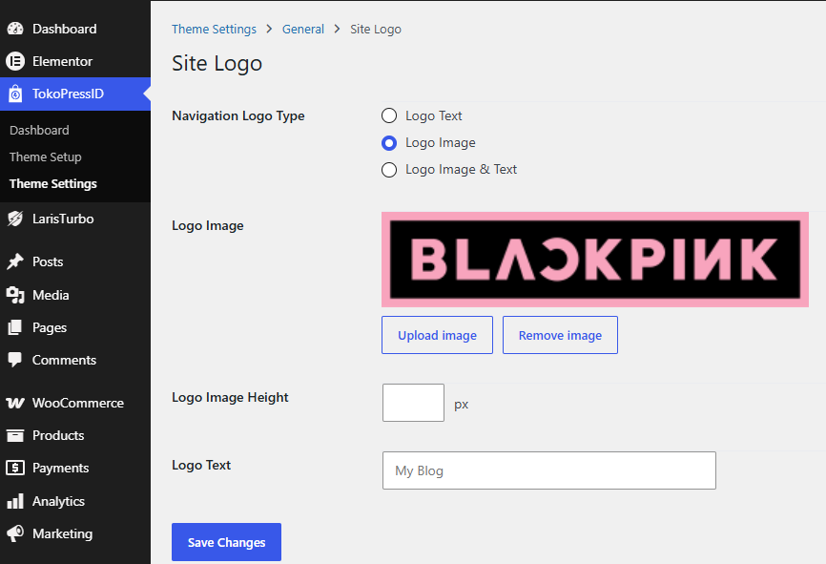Open the Payments menu
Screen dimensions: 826x564
75,468
